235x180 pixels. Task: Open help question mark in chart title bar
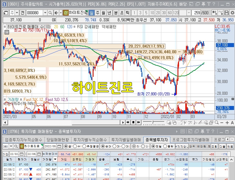coord(214,4)
